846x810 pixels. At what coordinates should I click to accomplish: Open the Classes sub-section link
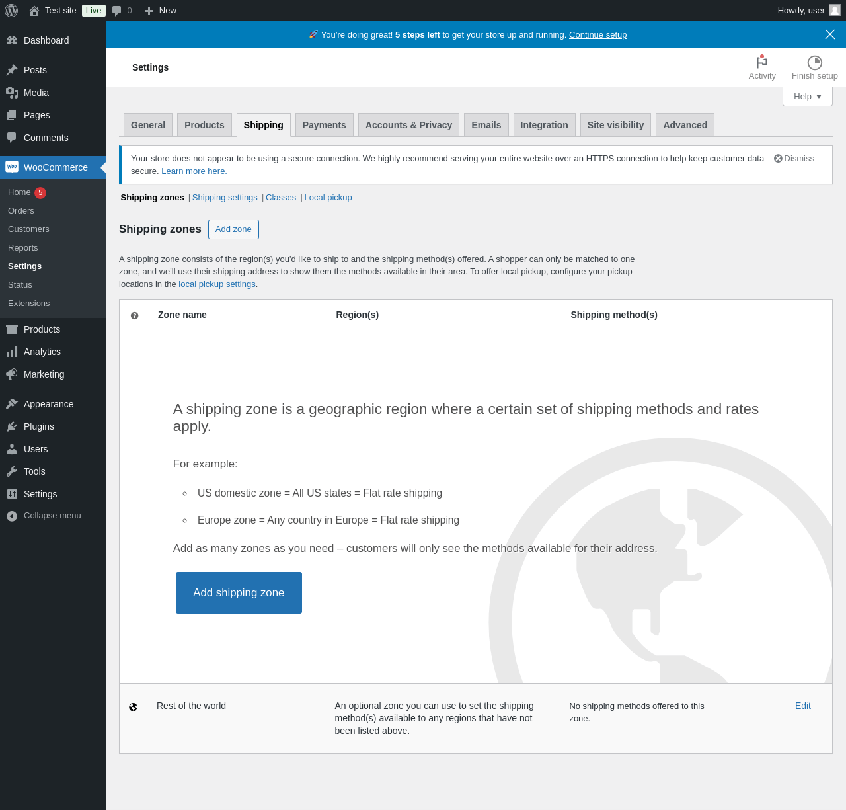pos(281,198)
